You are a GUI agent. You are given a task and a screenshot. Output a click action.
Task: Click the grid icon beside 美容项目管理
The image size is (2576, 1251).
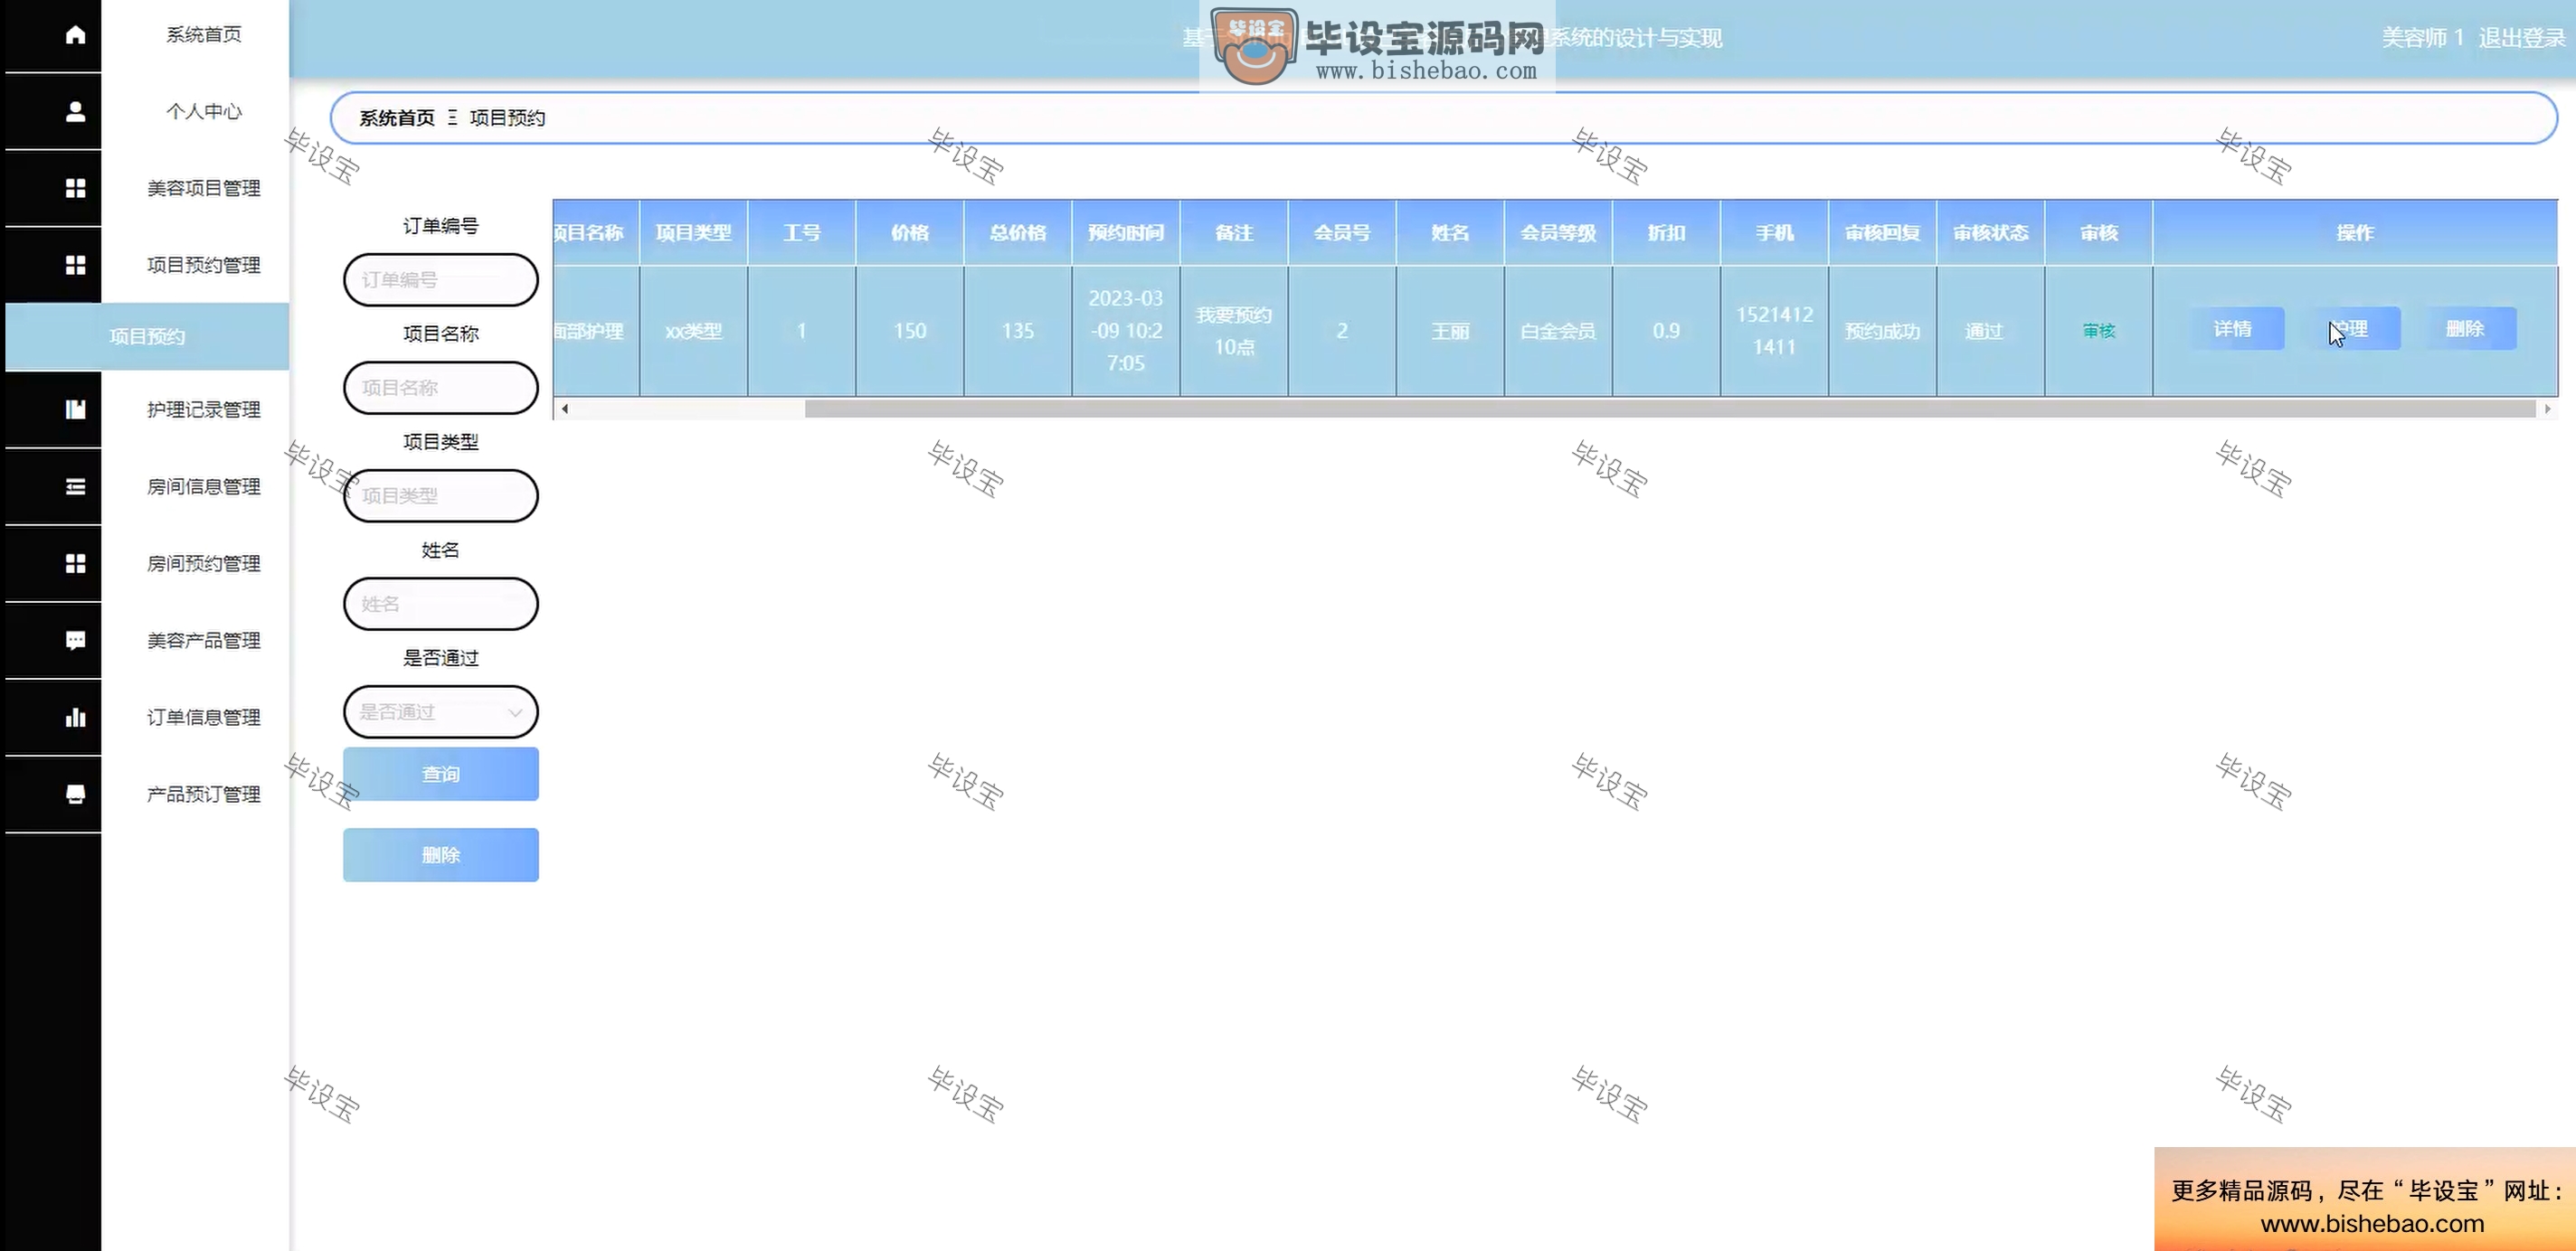point(75,188)
